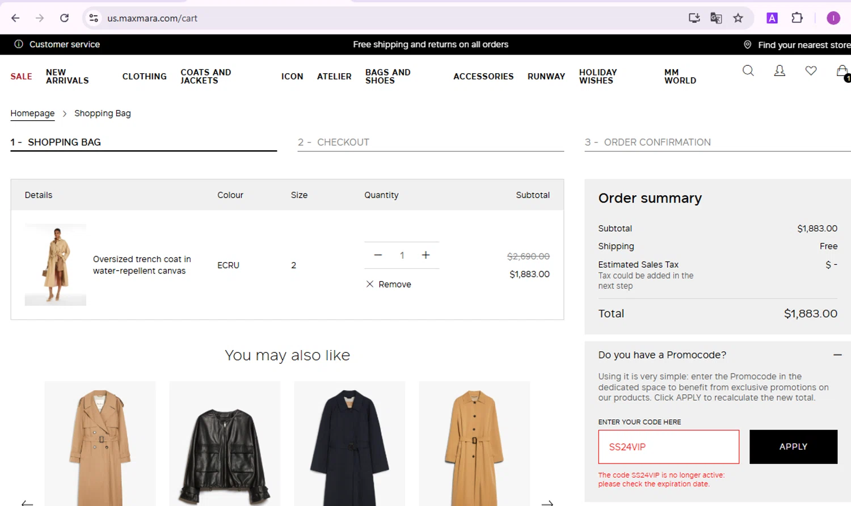Click Find your nearest store link
The width and height of the screenshot is (851, 506).
click(x=804, y=45)
